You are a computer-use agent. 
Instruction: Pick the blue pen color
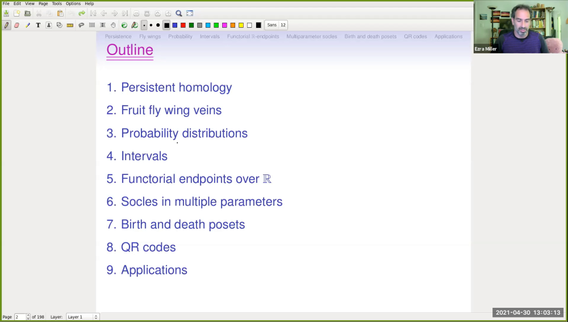(x=175, y=25)
